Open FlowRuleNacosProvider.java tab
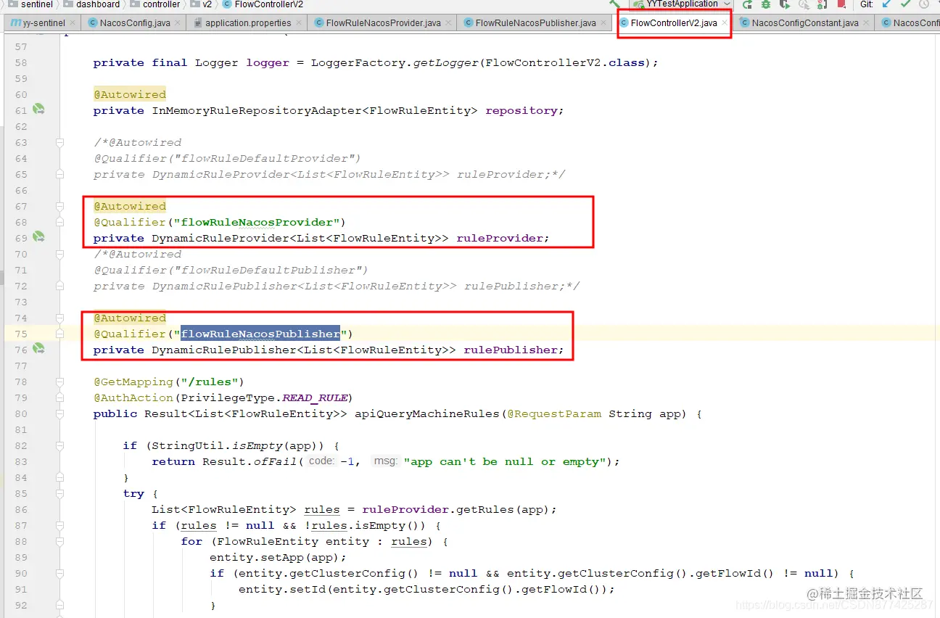 click(x=383, y=22)
